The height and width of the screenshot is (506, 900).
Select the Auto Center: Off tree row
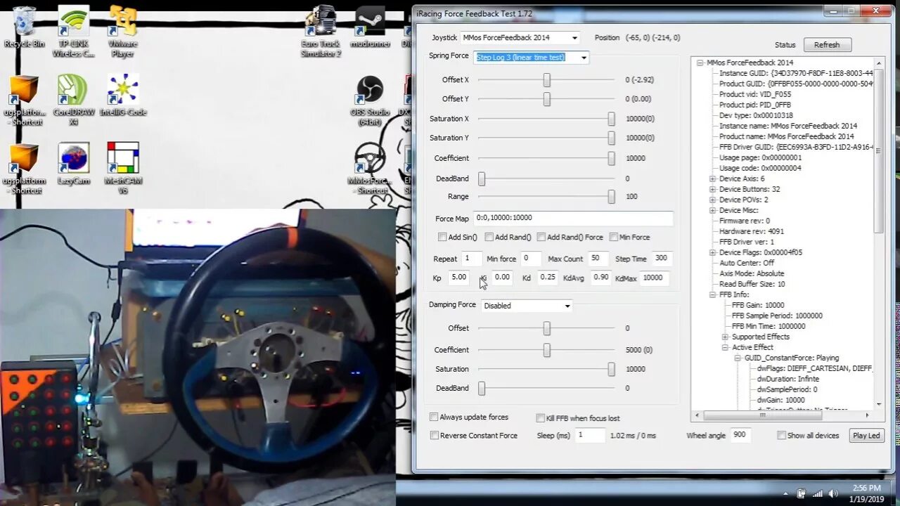point(747,263)
